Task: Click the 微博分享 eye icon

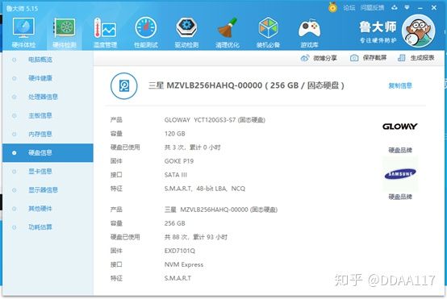Action: pos(305,58)
